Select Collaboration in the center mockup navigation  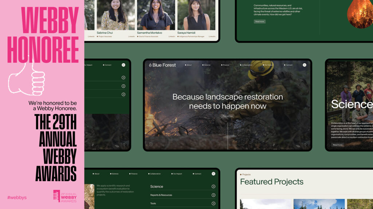(x=246, y=65)
